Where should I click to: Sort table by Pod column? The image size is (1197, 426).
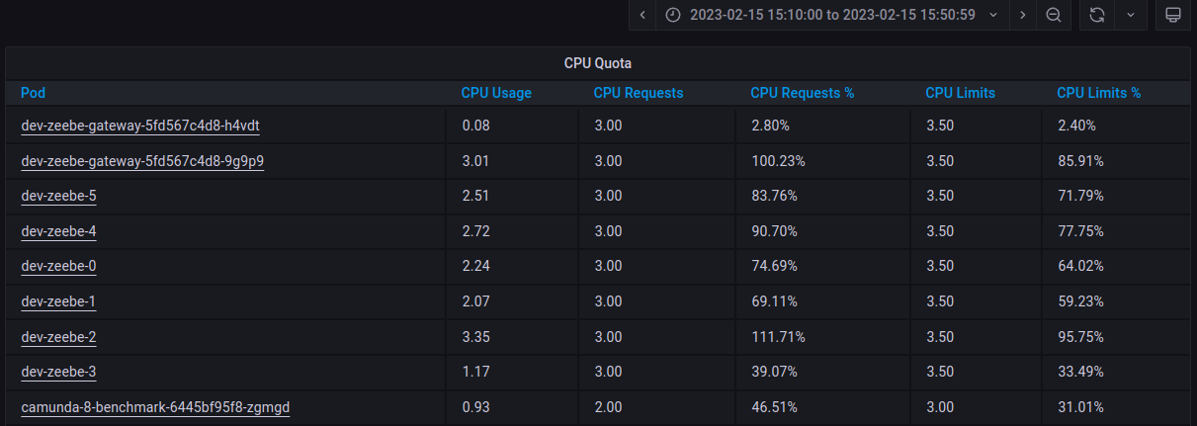tap(33, 93)
